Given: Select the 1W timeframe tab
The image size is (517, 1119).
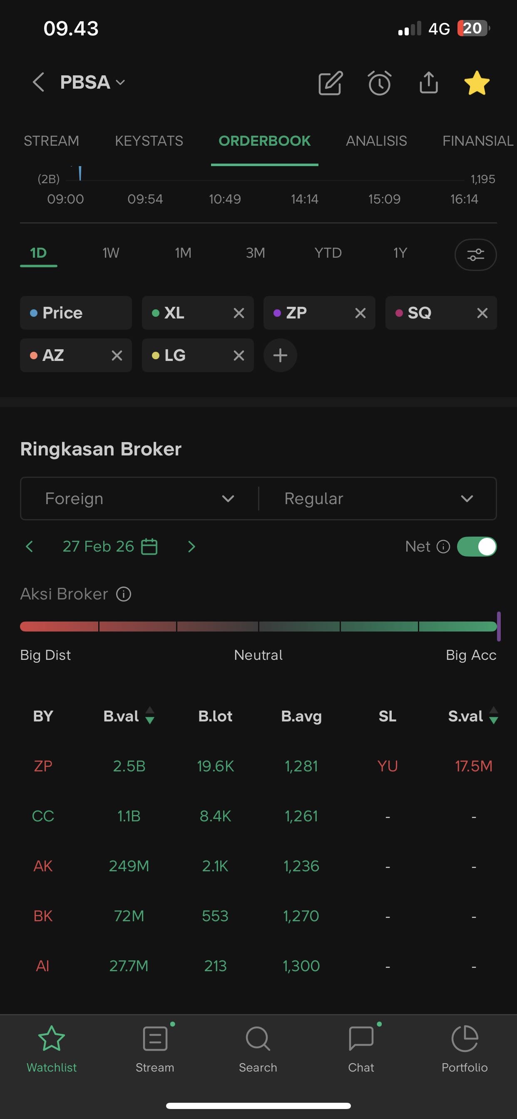Looking at the screenshot, I should click(x=111, y=253).
